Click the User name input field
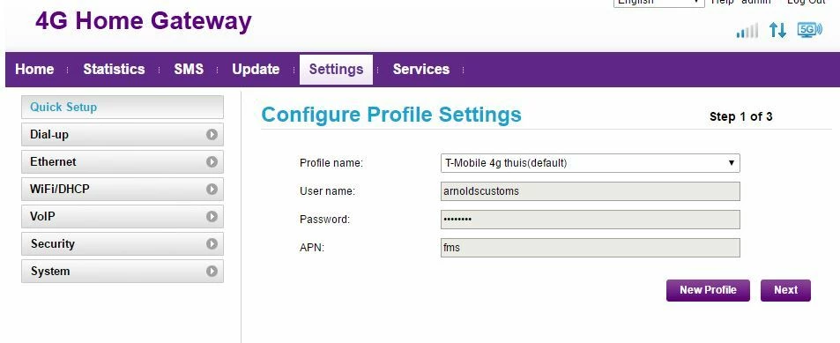 590,191
